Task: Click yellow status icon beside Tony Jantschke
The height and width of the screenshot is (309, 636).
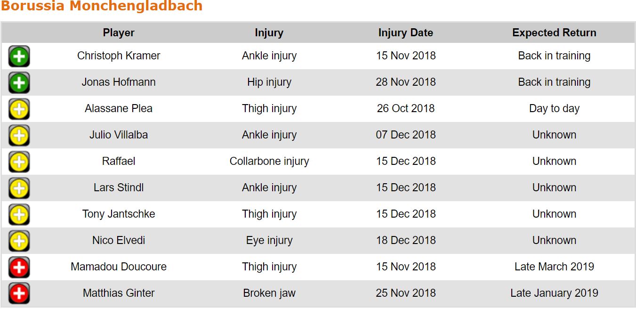Action: (x=19, y=215)
